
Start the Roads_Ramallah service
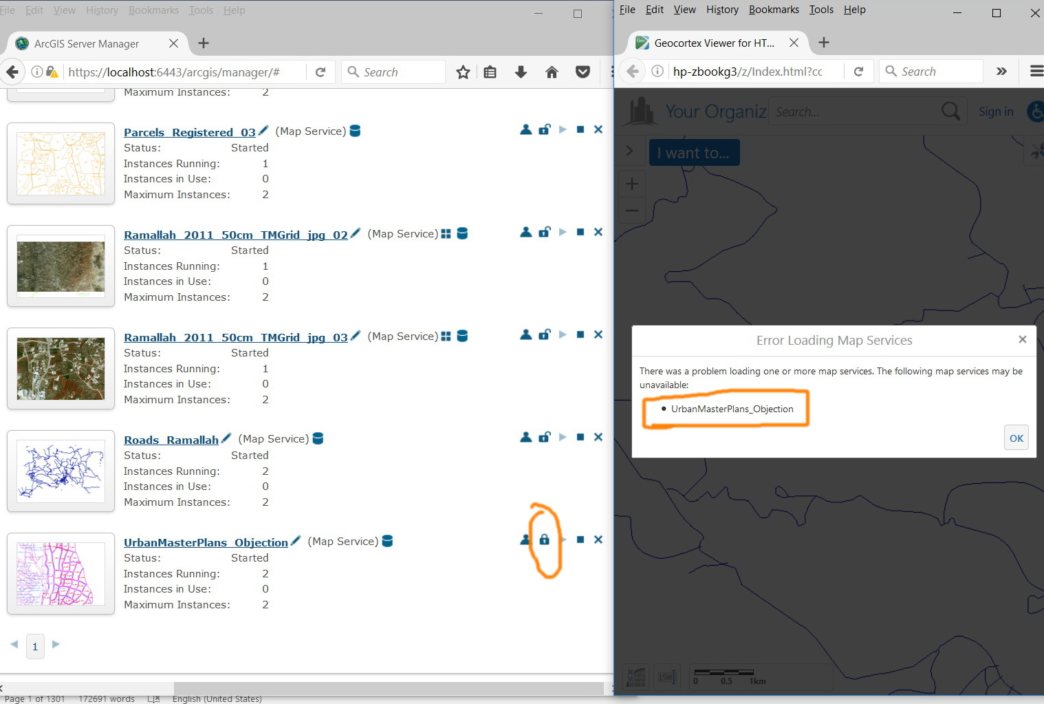pyautogui.click(x=563, y=437)
